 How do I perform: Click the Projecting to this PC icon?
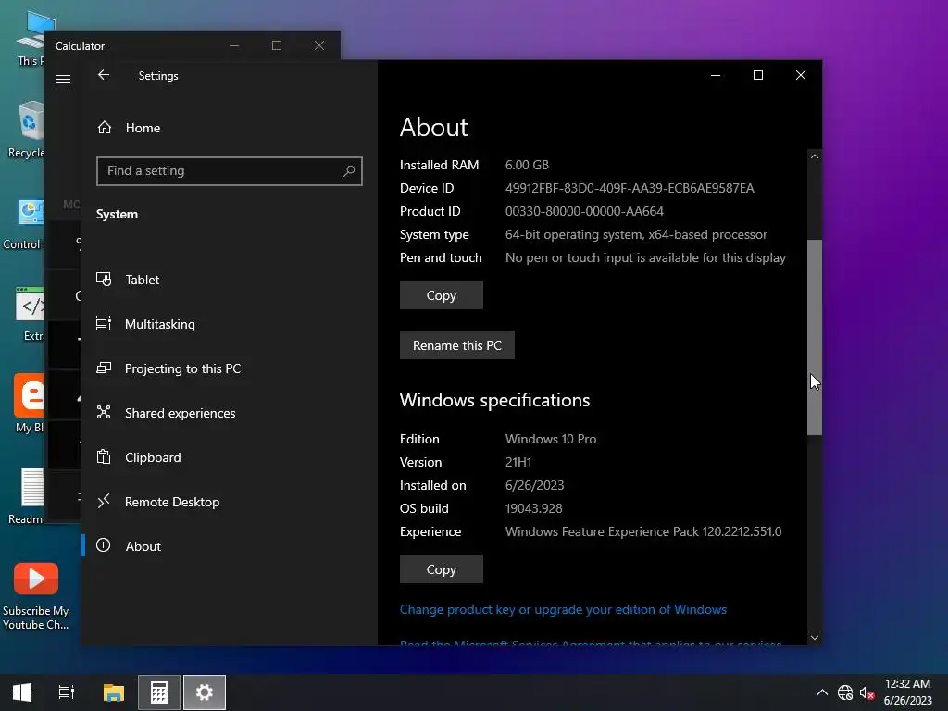104,368
